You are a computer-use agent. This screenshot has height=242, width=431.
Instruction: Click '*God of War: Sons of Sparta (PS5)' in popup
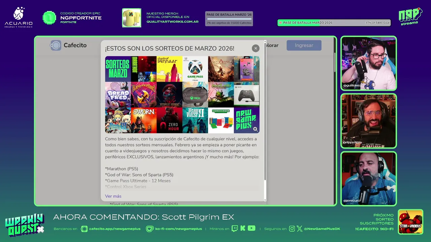139,175
